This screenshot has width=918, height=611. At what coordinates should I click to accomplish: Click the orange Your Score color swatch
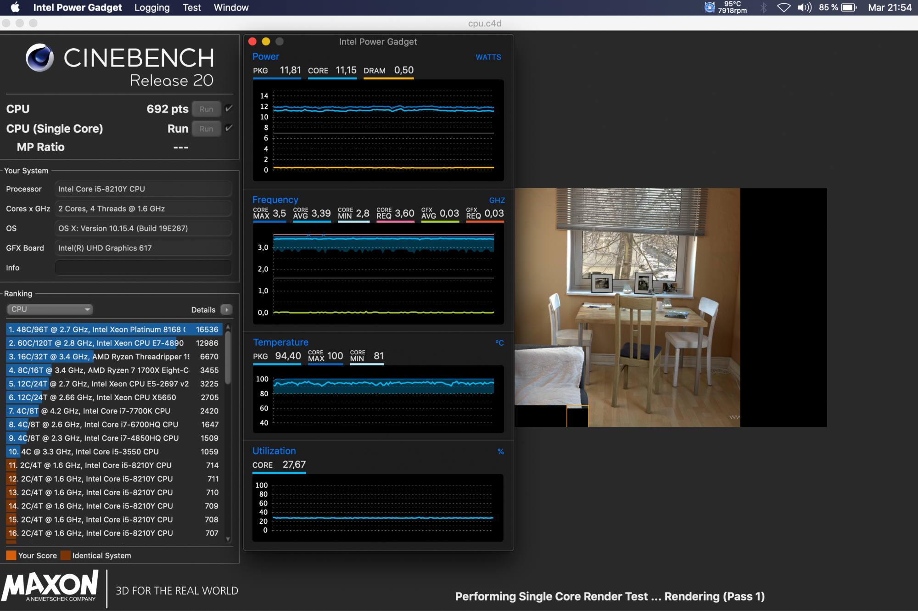click(x=11, y=555)
